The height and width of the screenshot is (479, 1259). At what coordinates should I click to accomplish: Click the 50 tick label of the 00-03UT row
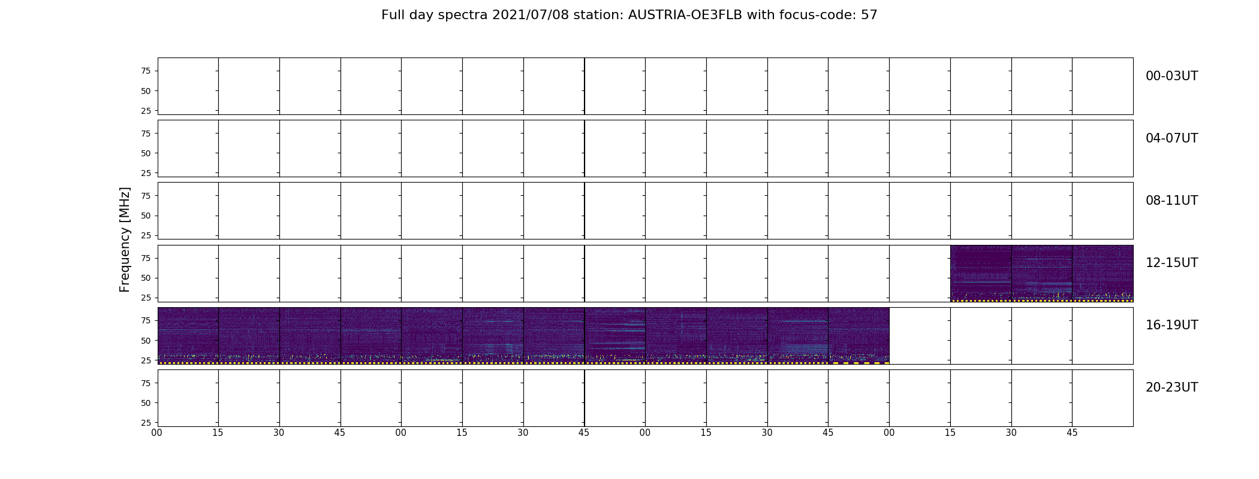coord(146,91)
